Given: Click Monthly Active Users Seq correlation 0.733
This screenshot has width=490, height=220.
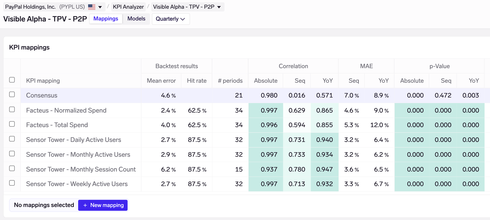Looking at the screenshot, I should coord(297,155).
